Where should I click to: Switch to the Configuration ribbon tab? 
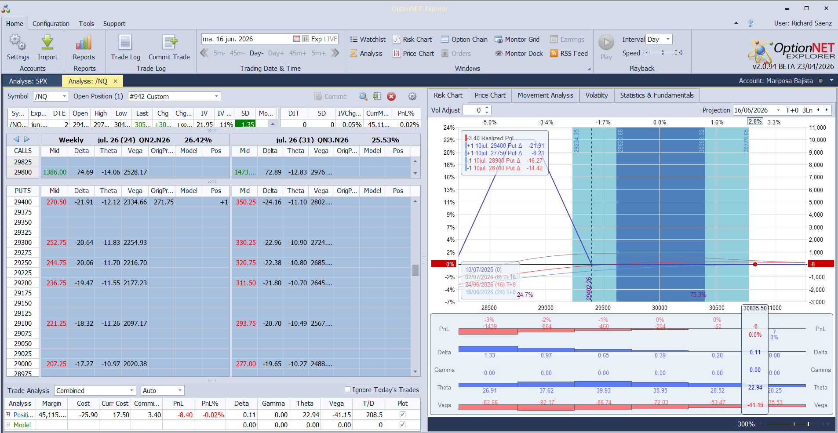coord(51,24)
